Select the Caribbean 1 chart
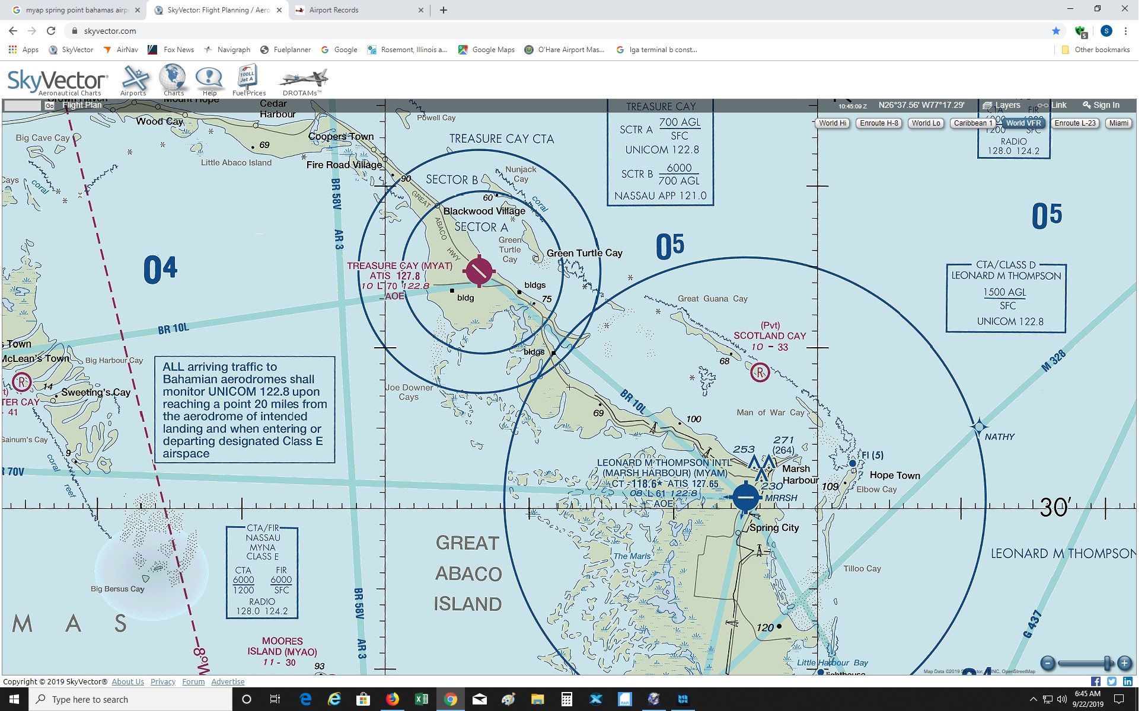1148x711 pixels. pos(972,123)
